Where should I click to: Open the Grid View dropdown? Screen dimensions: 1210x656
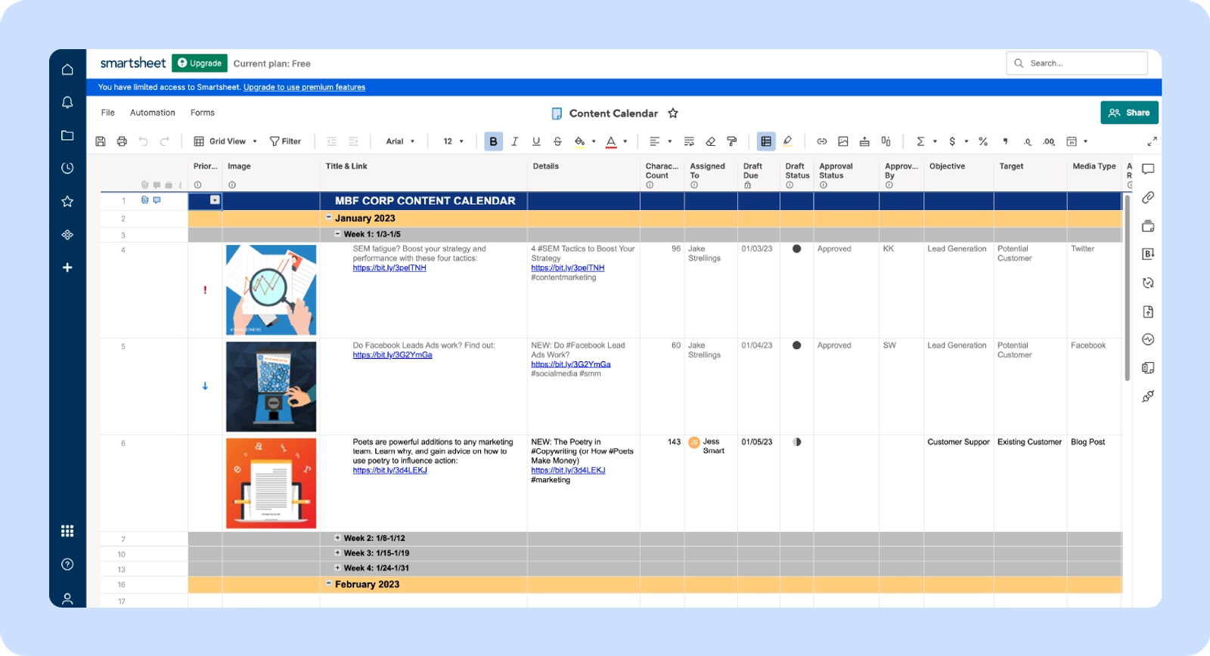pyautogui.click(x=226, y=141)
